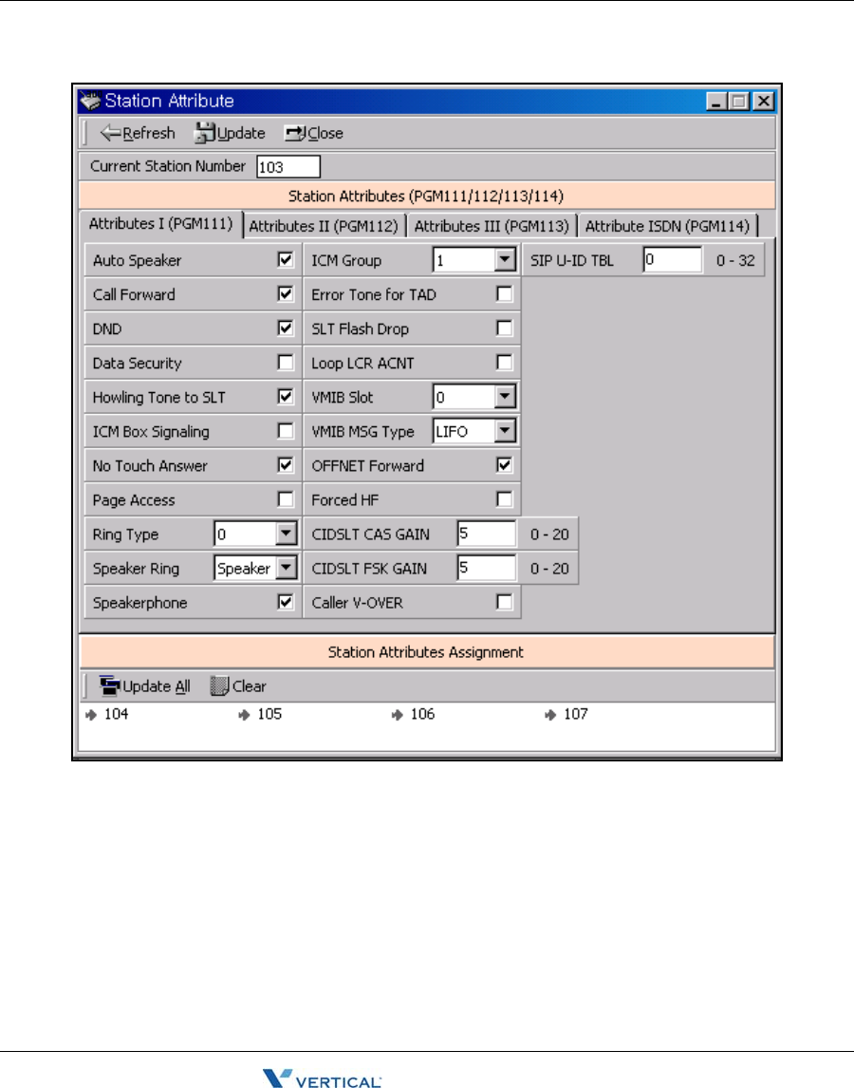The width and height of the screenshot is (854, 1088).
Task: Click the Update All computers icon
Action: [110, 685]
